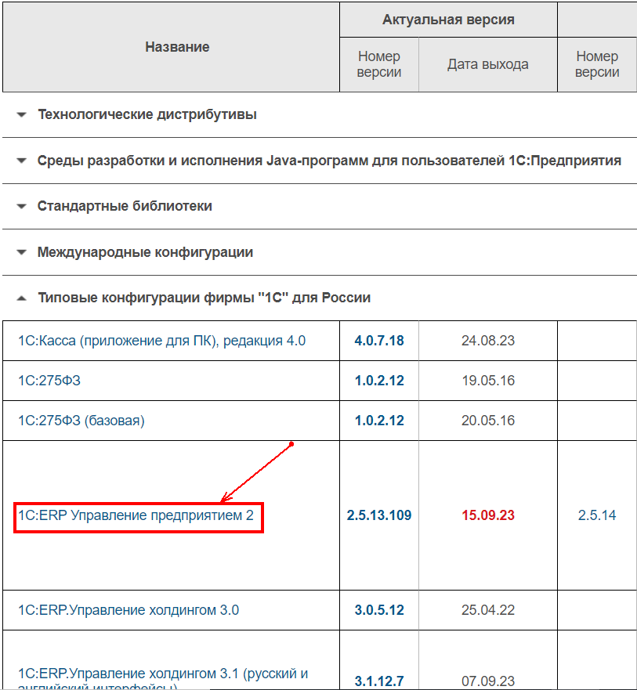The image size is (637, 690).
Task: Open the 1С:275ФЗ (базовая) link
Action: [81, 421]
